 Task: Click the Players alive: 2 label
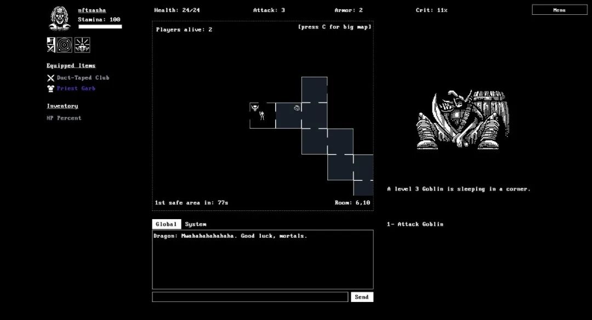184,30
